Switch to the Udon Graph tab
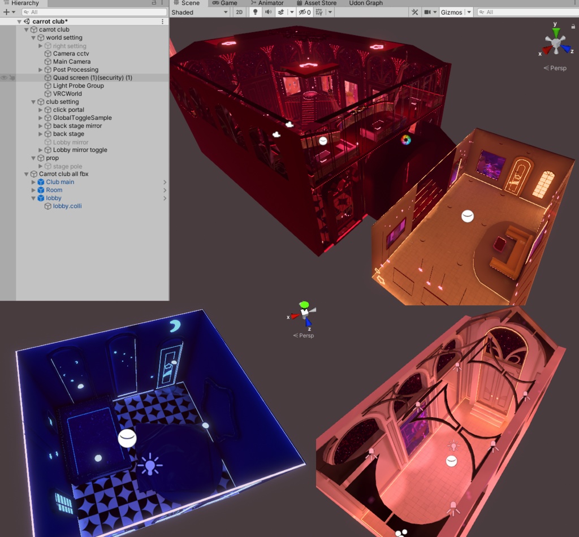Screen dimensions: 579x537 pyautogui.click(x=366, y=3)
